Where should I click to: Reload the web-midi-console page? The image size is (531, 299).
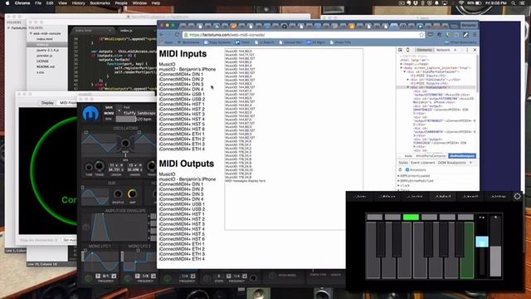(177, 35)
